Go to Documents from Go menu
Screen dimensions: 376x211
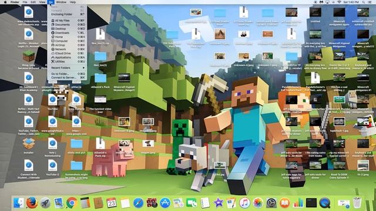(67, 25)
